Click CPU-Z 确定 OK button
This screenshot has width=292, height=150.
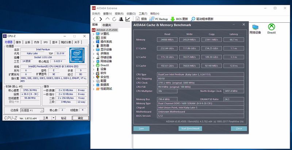tap(80, 118)
